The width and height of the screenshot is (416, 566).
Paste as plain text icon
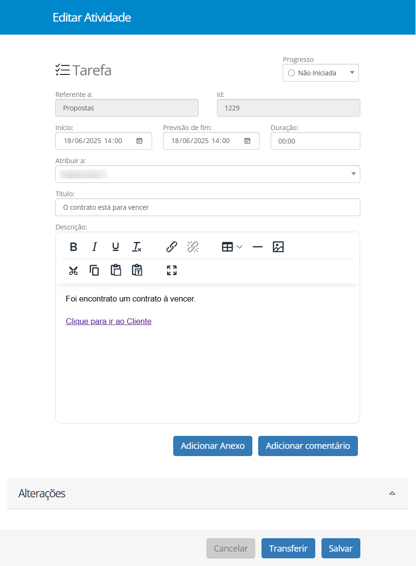click(x=137, y=270)
